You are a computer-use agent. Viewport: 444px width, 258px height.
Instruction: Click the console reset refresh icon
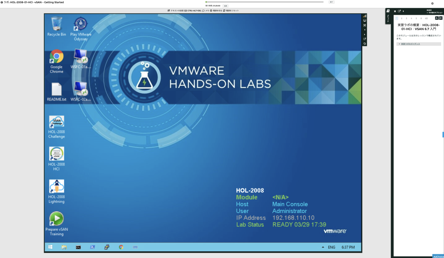tap(364, 44)
